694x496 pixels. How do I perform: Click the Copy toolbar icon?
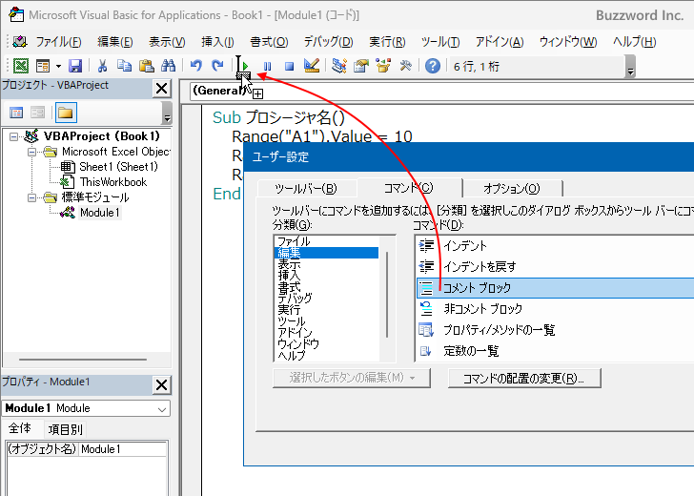(x=124, y=66)
